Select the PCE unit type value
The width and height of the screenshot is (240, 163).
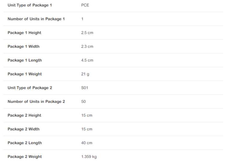click(x=85, y=5)
